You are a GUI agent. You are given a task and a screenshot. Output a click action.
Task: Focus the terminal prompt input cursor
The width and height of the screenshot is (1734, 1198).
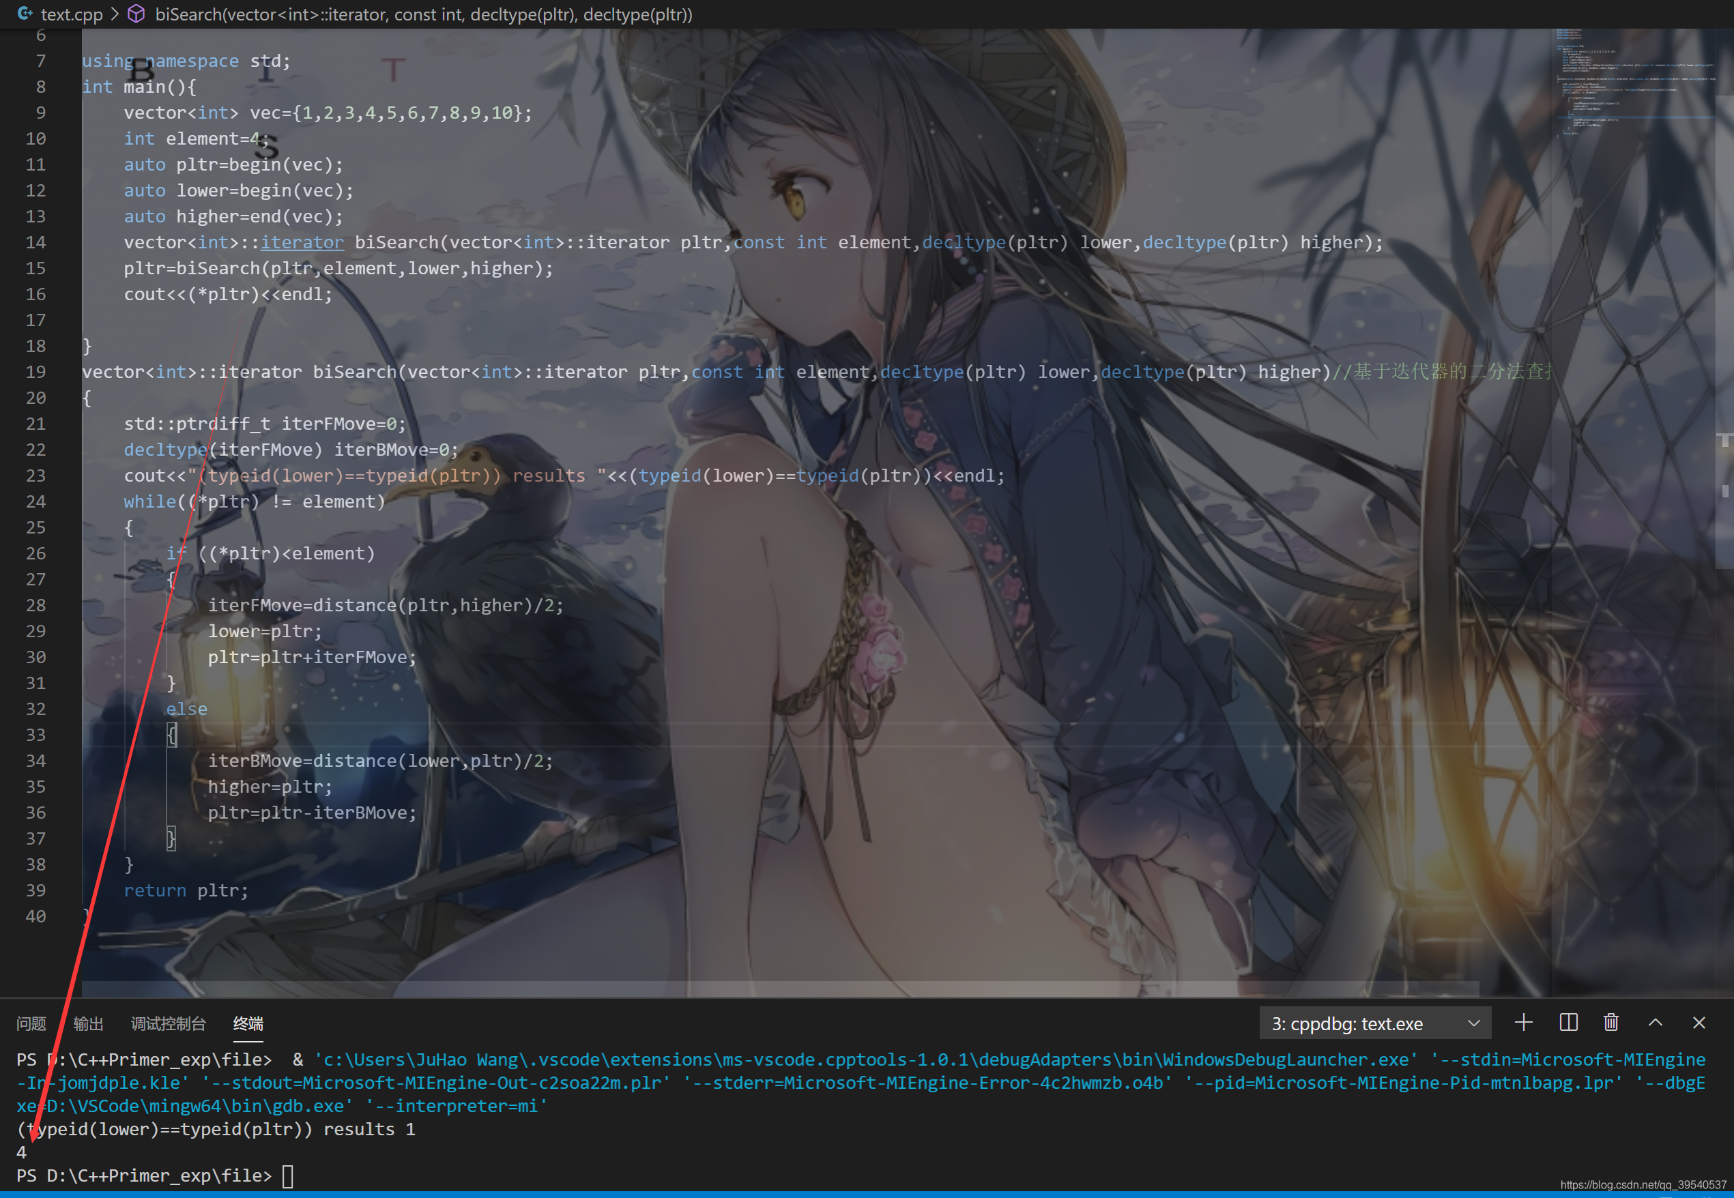tap(287, 1175)
